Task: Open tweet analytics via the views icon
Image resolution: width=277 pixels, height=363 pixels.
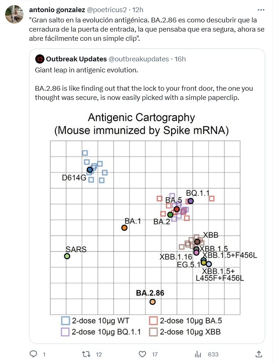Action: (198, 354)
